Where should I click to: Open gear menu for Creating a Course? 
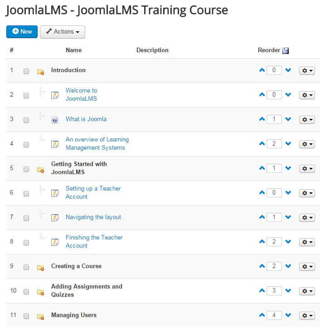pyautogui.click(x=307, y=267)
